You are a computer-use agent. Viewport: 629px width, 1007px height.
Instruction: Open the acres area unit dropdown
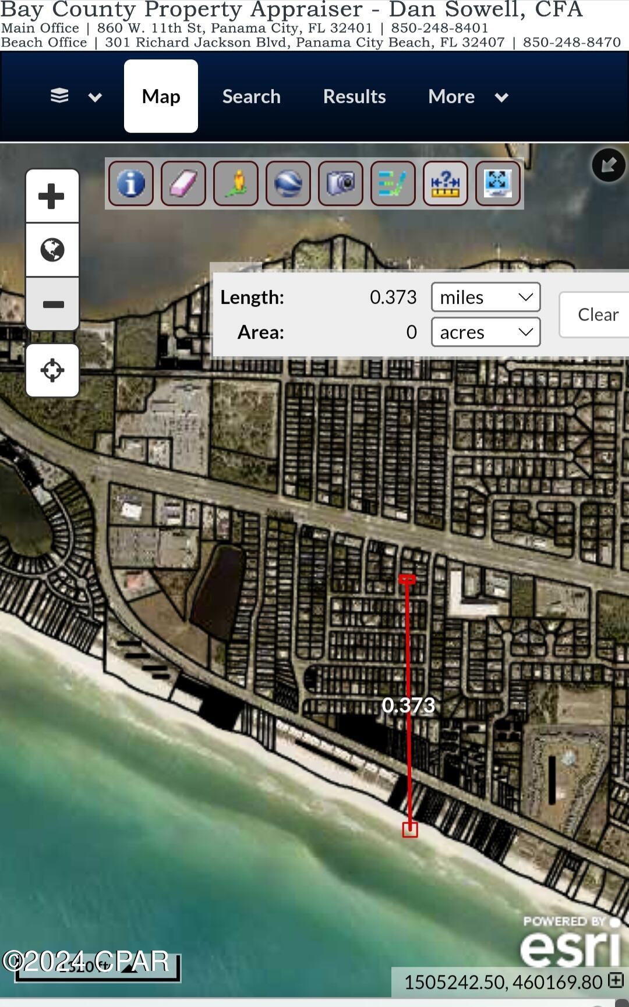pos(486,332)
